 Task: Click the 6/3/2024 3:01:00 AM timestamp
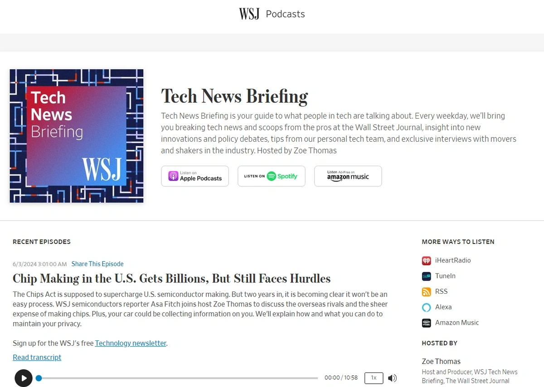pos(40,264)
